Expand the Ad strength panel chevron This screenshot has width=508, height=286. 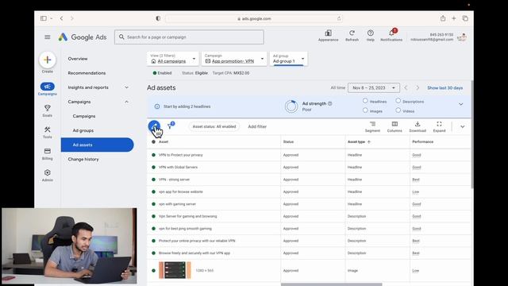[x=460, y=104]
